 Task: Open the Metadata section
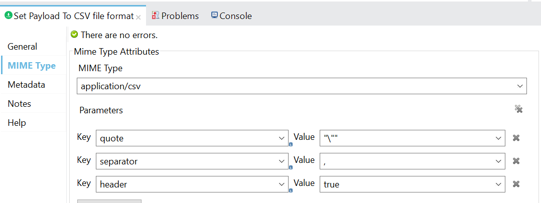coord(26,85)
